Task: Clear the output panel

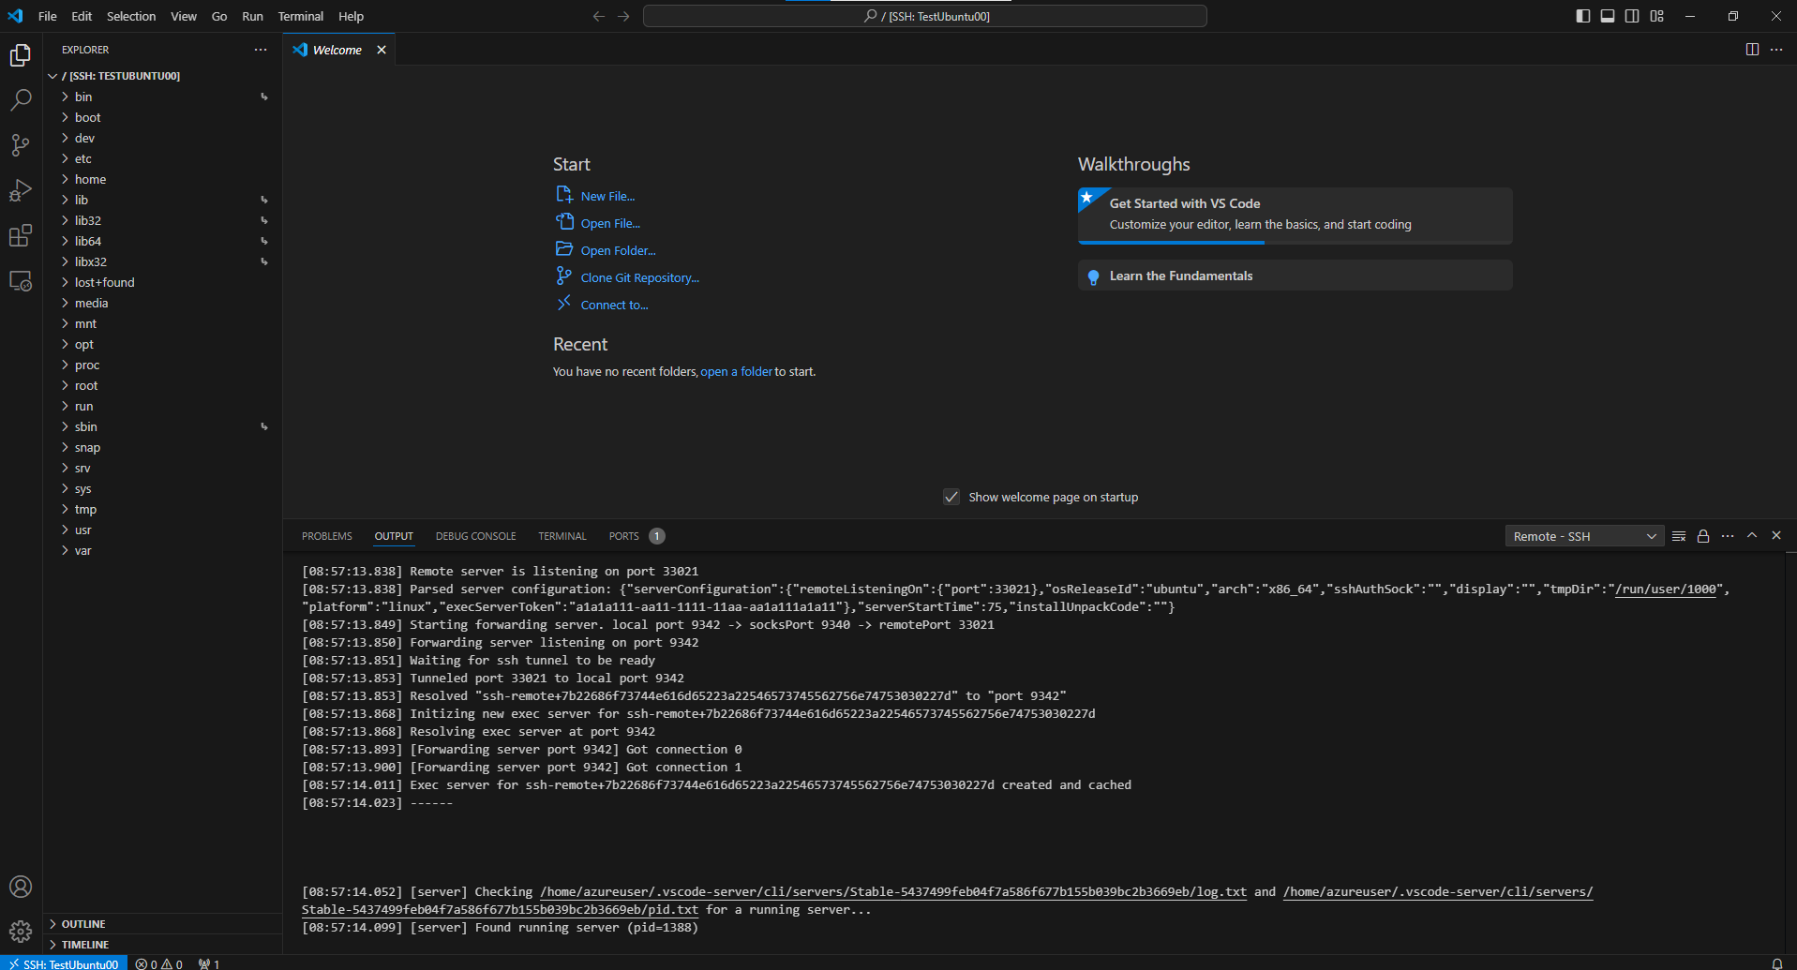Action: pos(1679,536)
